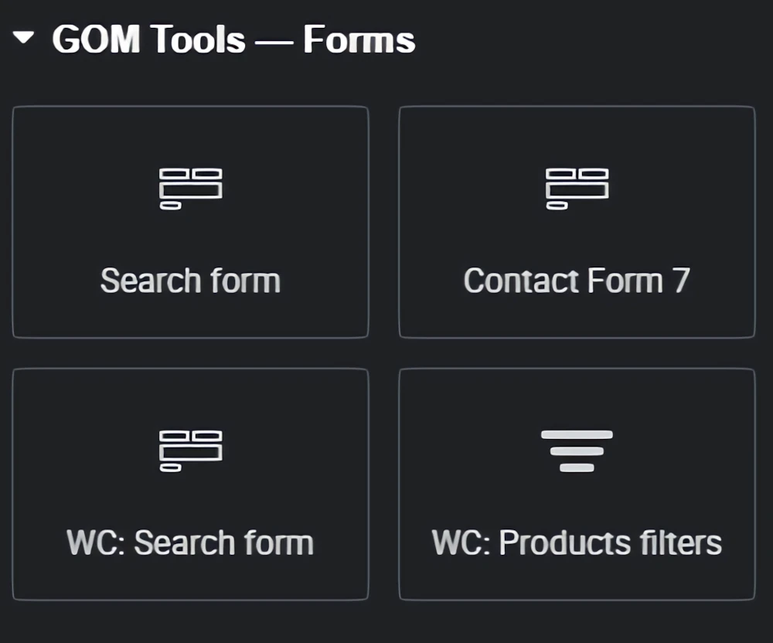Click the WC: Search form label text
The height and width of the screenshot is (643, 773).
(x=191, y=542)
